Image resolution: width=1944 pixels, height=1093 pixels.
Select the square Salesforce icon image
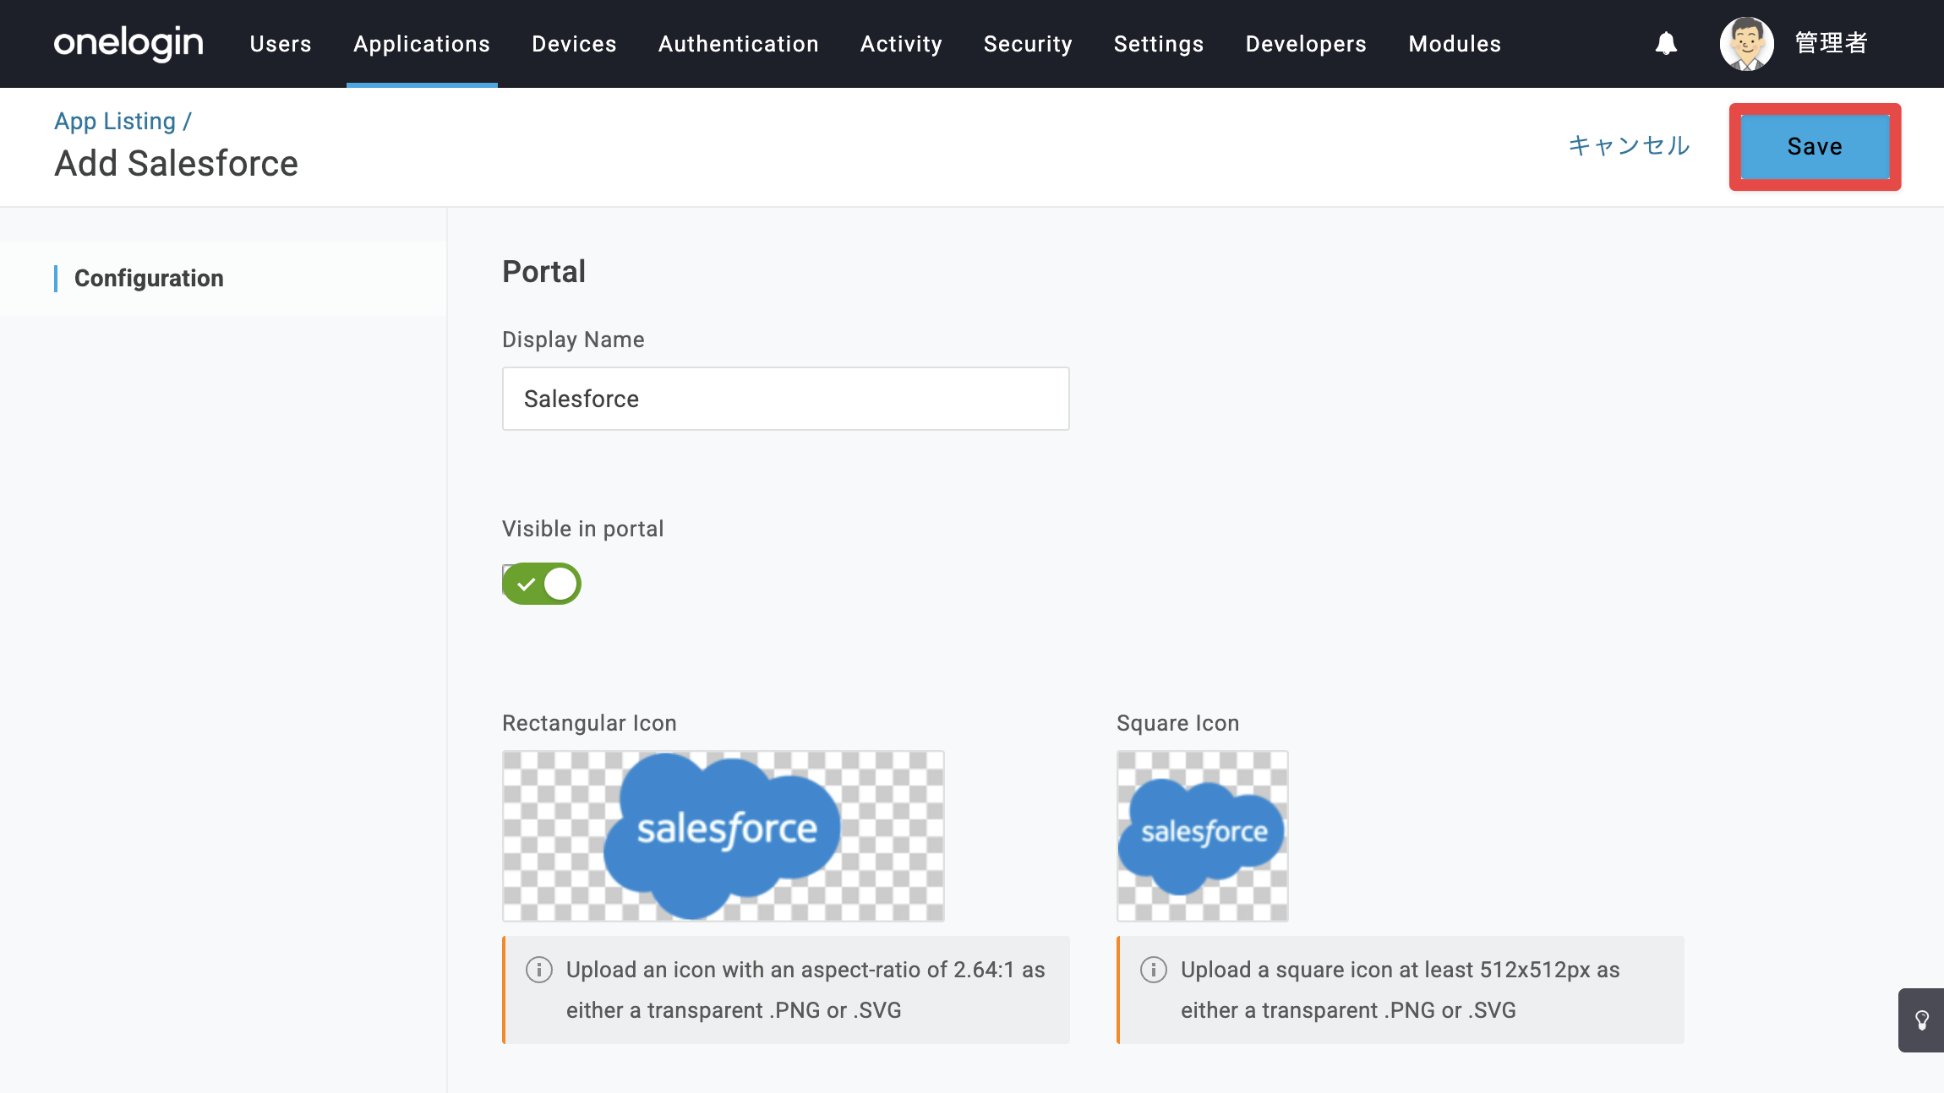tap(1203, 836)
